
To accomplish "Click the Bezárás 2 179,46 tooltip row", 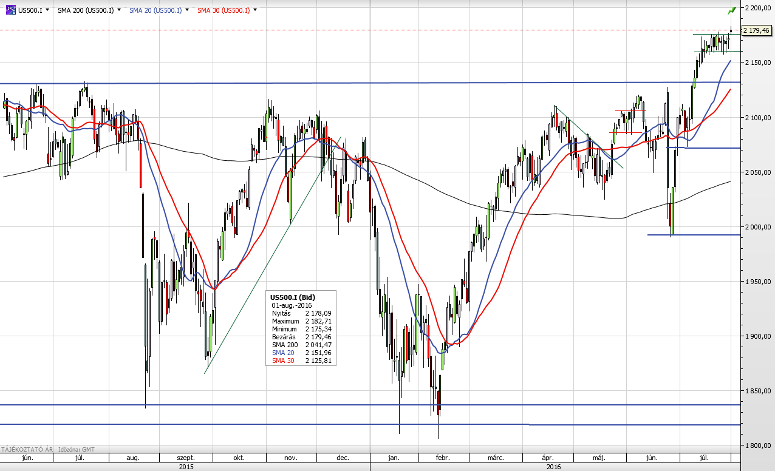I will pyautogui.click(x=301, y=336).
